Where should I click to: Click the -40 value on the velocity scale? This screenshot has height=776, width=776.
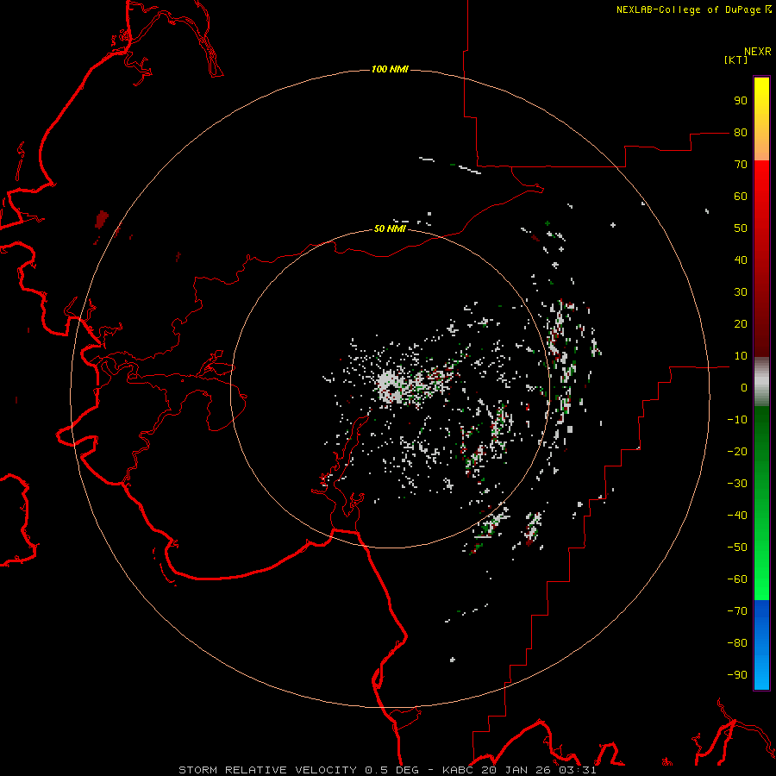[x=737, y=516]
